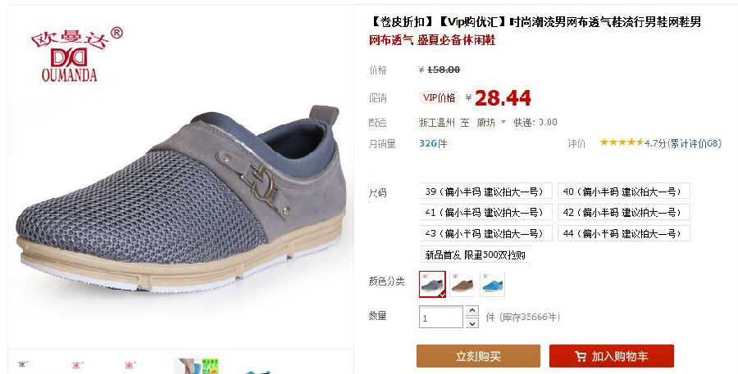Viewport: 738px width, 374px height.
Task: Select the gray shoe color swatch
Action: [432, 284]
